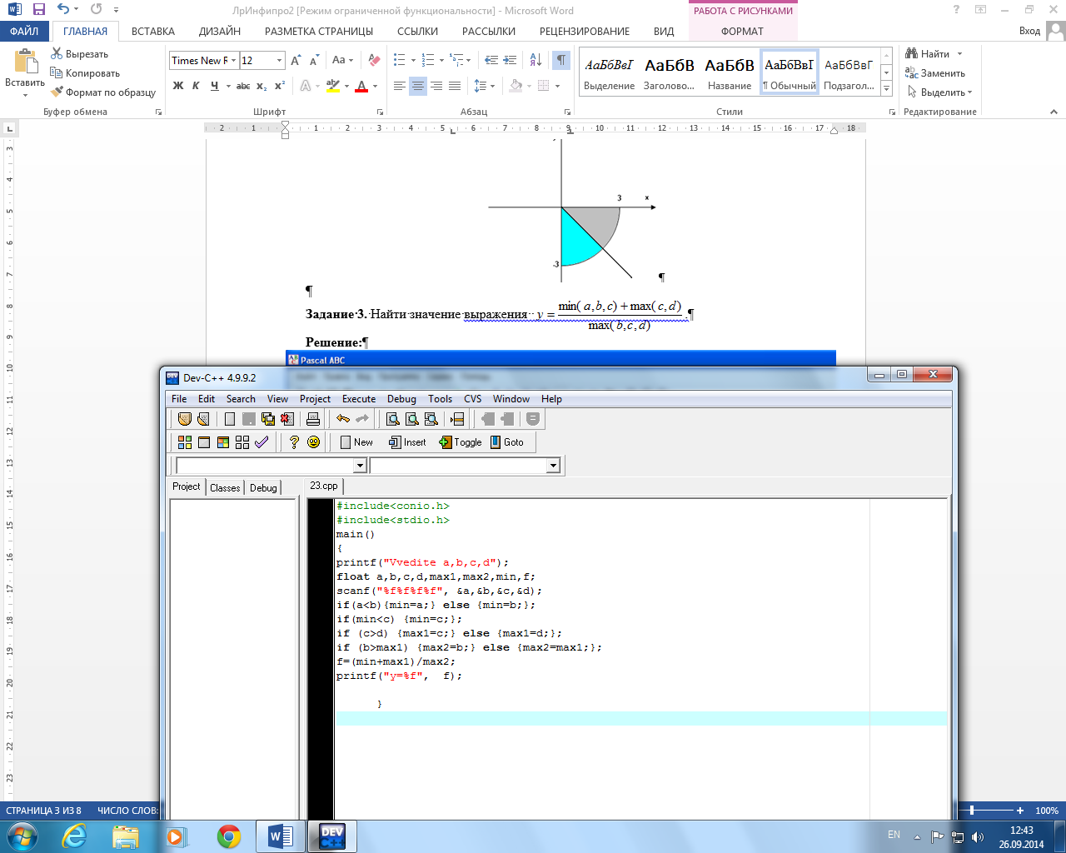The width and height of the screenshot is (1066, 853).
Task: Click Rebuild All (four squares) icon in Dev-C++
Action: point(242,442)
